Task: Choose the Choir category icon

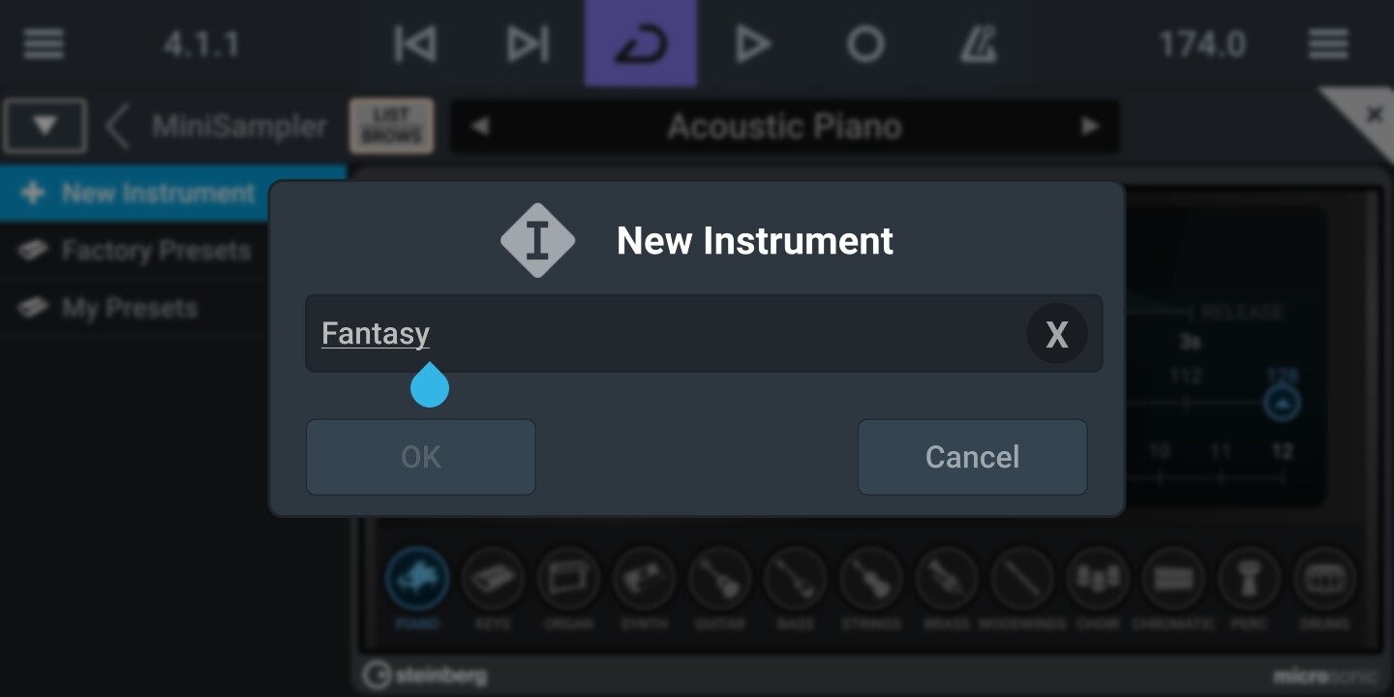Action: pyautogui.click(x=1098, y=580)
